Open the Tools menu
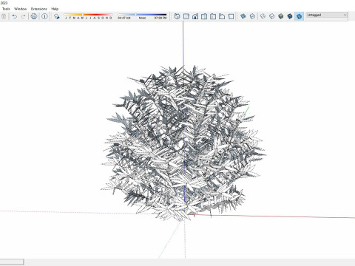The width and height of the screenshot is (355, 266). coord(6,9)
